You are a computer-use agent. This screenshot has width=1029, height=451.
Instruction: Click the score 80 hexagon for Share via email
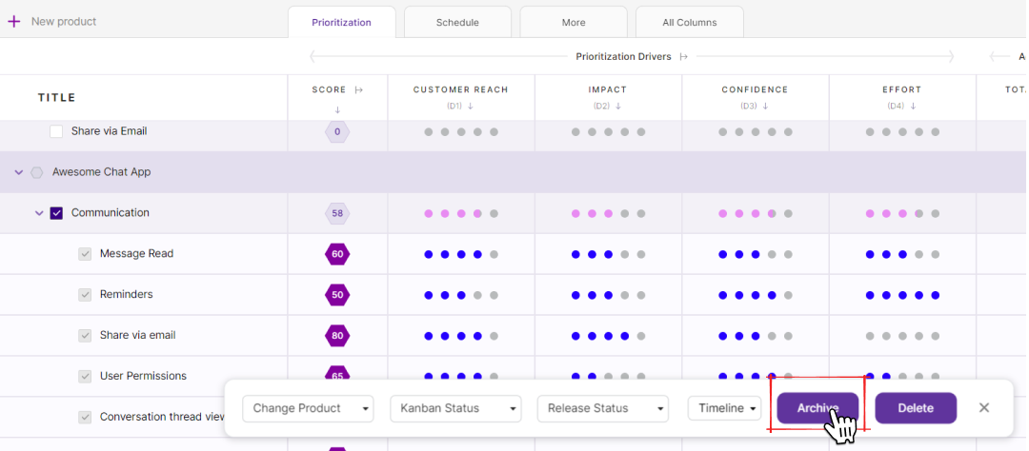[x=337, y=336]
